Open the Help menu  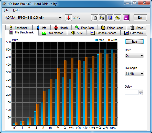tap(16, 10)
